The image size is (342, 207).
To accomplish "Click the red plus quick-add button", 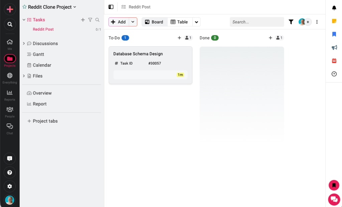I will (10, 9).
